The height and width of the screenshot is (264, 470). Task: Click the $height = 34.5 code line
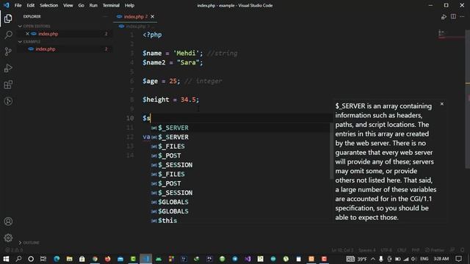click(x=171, y=100)
